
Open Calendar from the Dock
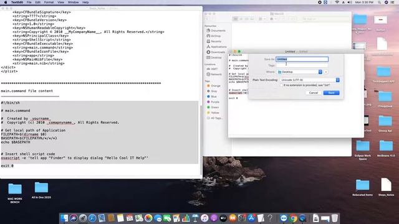coord(130,218)
